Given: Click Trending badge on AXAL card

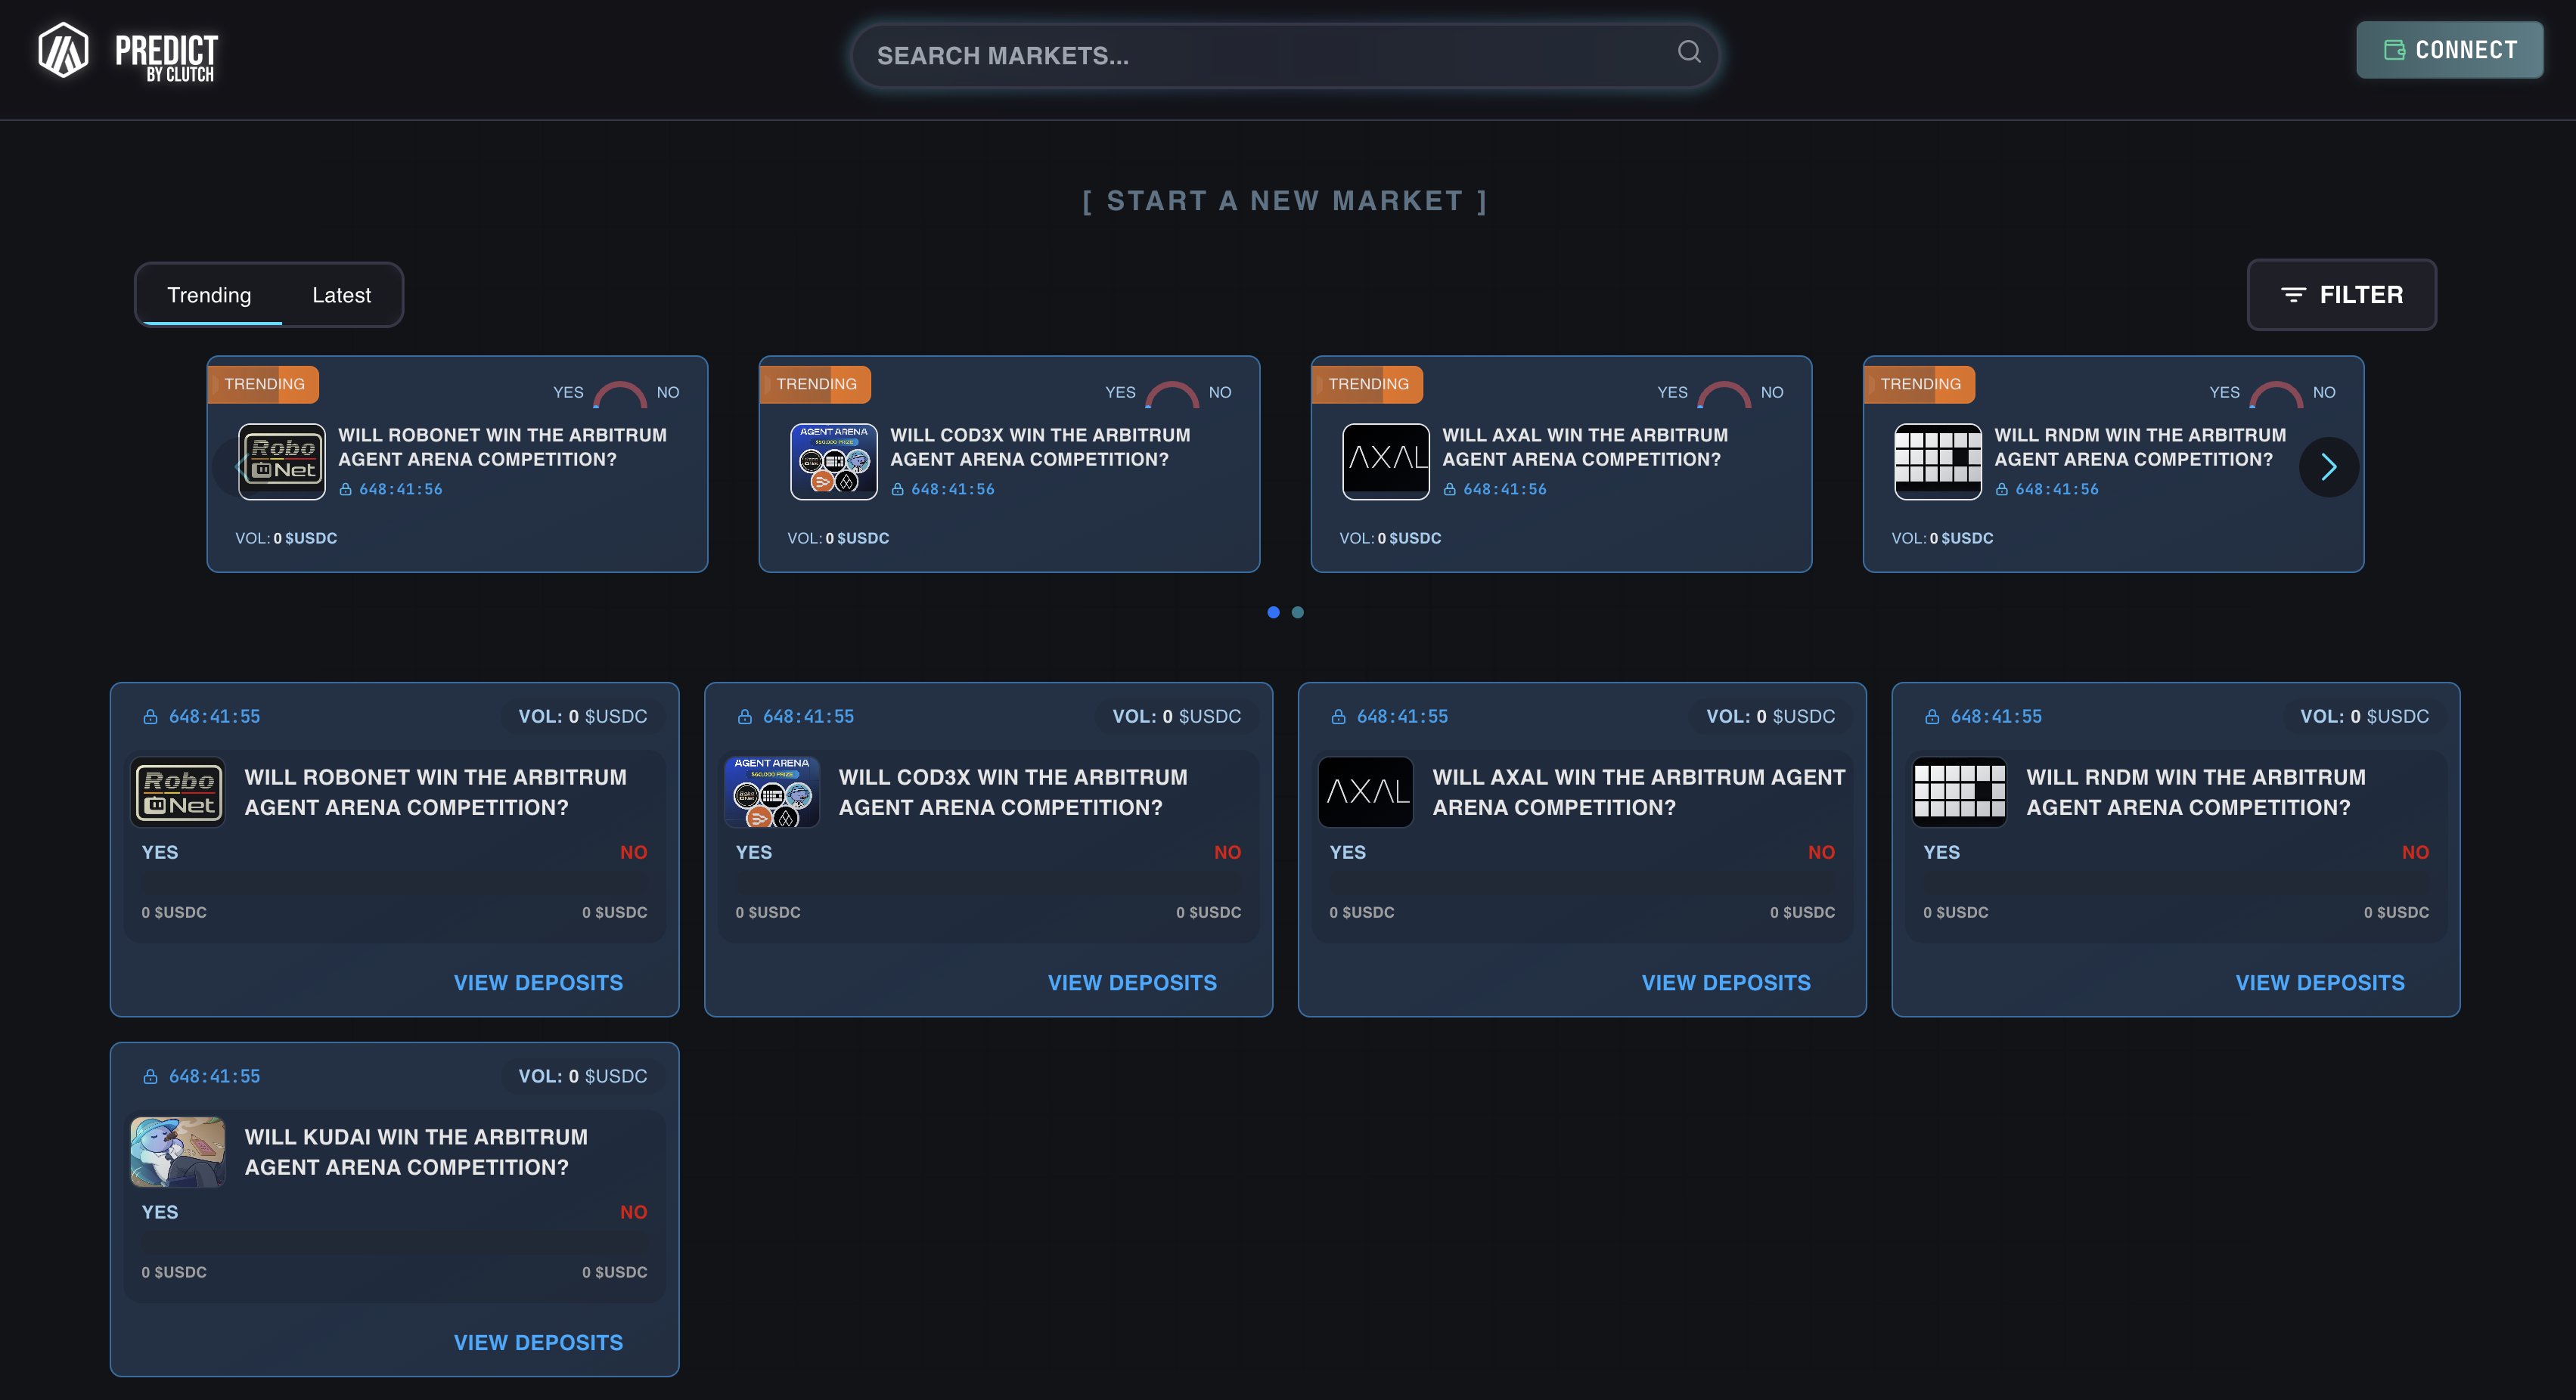Looking at the screenshot, I should point(1368,384).
